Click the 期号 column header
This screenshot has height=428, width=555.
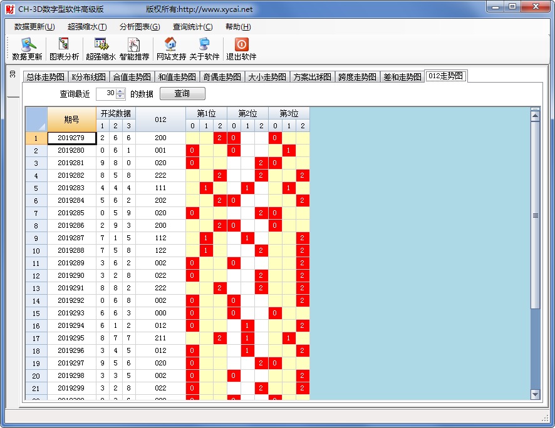point(71,120)
